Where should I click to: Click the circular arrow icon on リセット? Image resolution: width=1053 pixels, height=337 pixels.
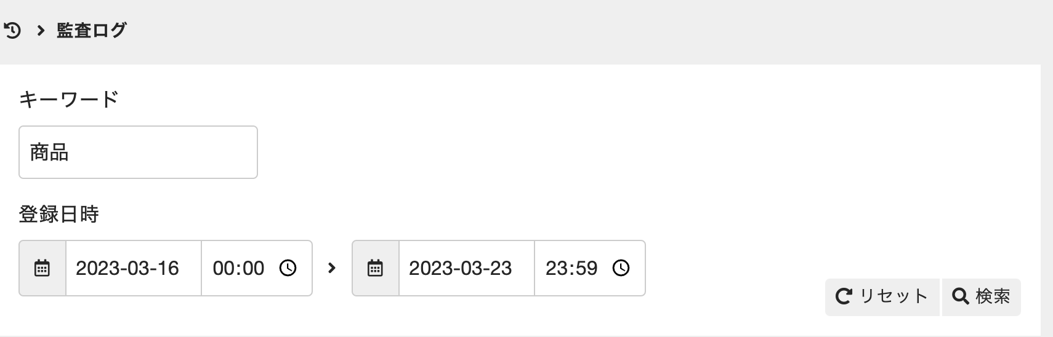point(843,296)
